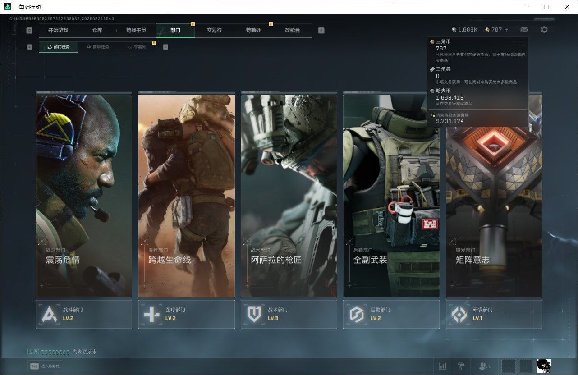The image size is (578, 375).
Task: Open the settings gear icon
Action: pos(544,30)
